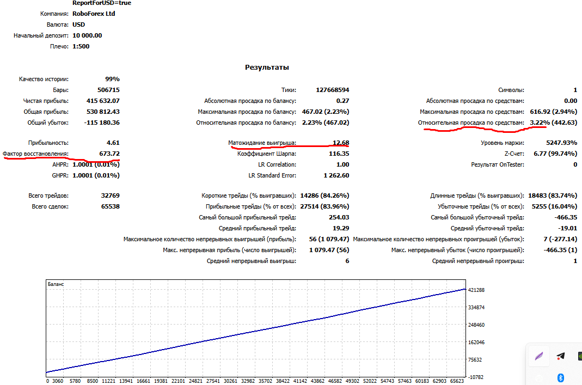Click the balance maximal drawdown 467.02 (2.23%)
The width and height of the screenshot is (582, 385).
pos(326,112)
